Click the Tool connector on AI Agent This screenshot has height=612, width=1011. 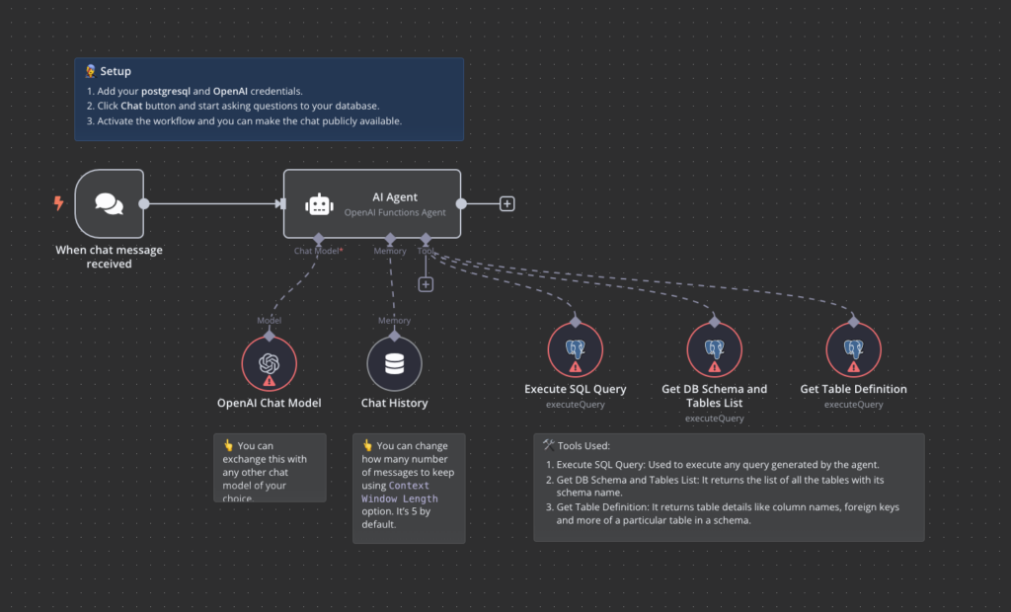(x=426, y=239)
